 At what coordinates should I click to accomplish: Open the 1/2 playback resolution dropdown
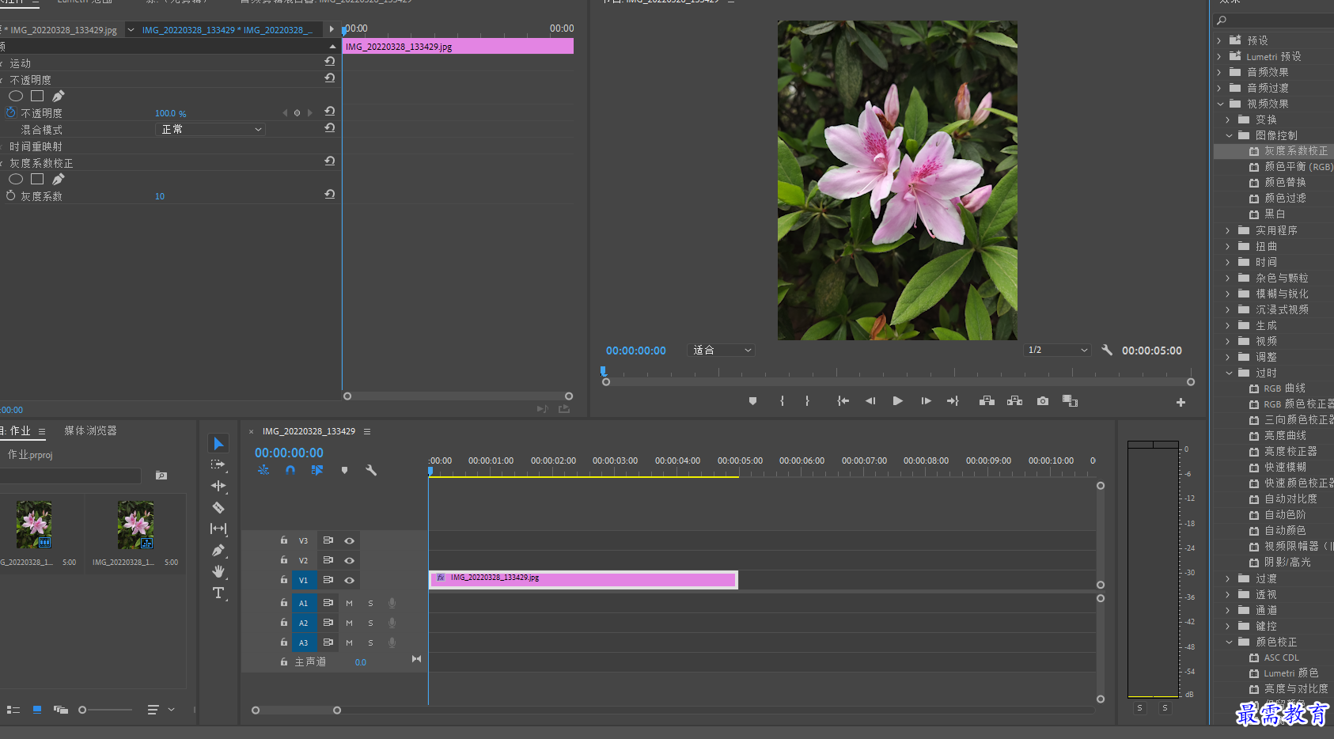point(1058,350)
